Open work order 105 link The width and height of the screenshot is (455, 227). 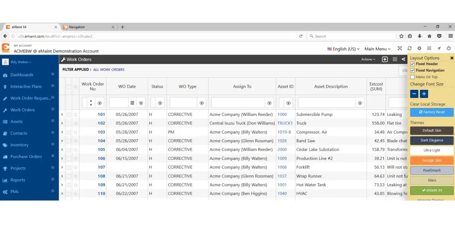click(x=101, y=149)
